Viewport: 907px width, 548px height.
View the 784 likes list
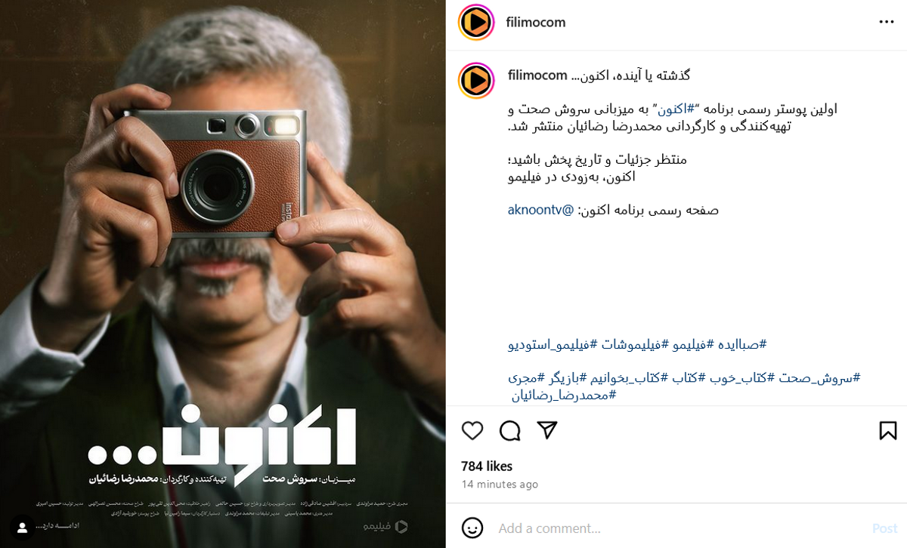487,466
